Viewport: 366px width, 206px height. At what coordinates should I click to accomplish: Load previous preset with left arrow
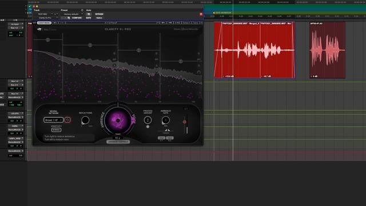tap(163, 23)
